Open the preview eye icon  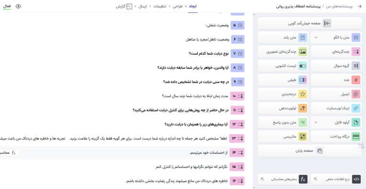point(18,7)
